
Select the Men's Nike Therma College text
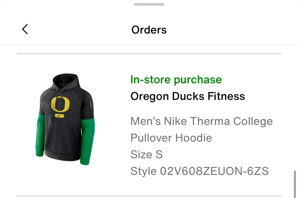click(201, 121)
